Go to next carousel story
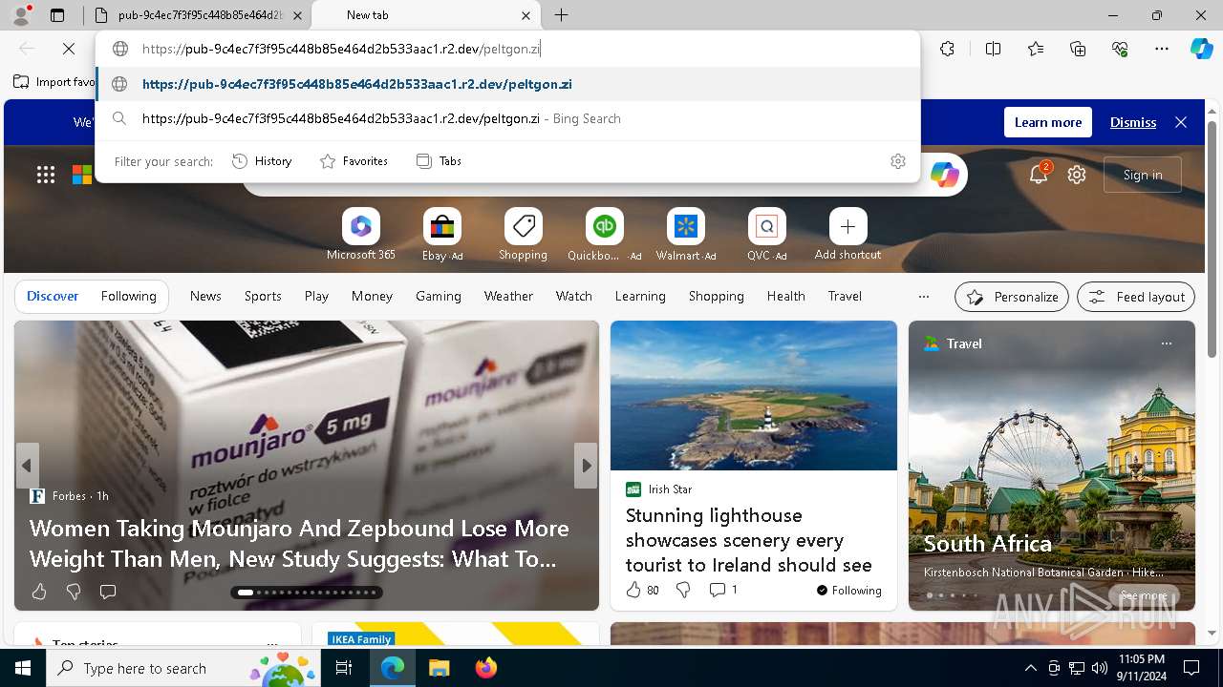The image size is (1223, 687). (586, 466)
